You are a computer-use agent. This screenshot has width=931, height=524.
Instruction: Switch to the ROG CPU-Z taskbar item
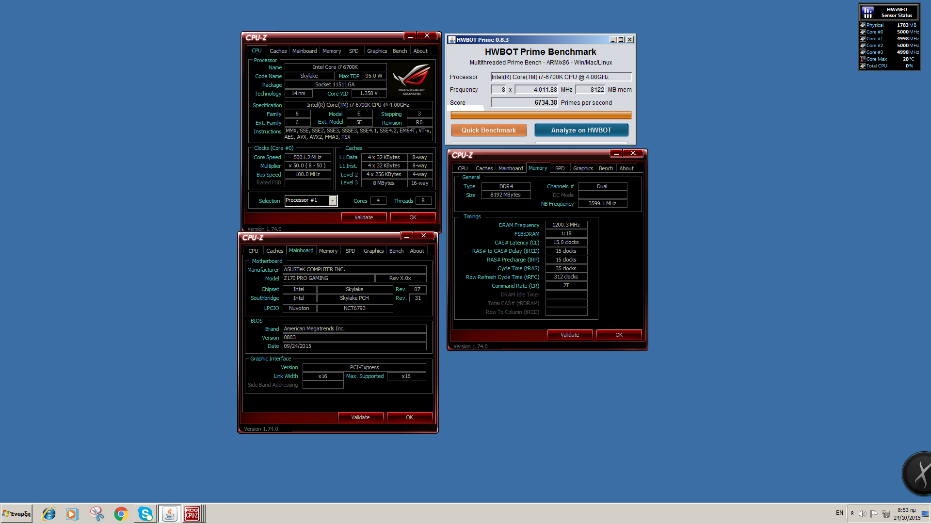coord(192,514)
